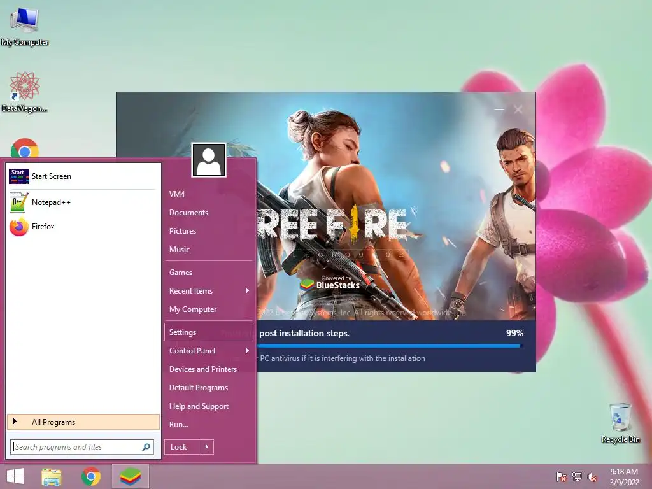This screenshot has height=489, width=652.
Task: Open Settings in Start menu
Action: coord(209,332)
